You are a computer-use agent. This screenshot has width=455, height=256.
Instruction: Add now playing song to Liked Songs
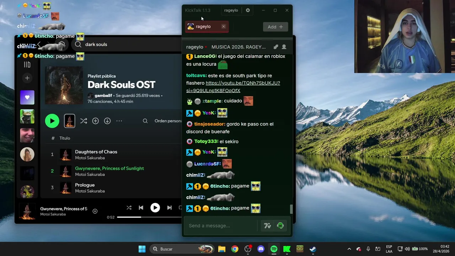(x=95, y=211)
